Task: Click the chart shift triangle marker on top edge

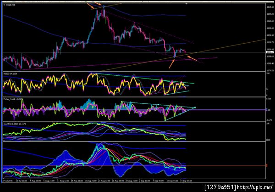Action: click(187, 3)
